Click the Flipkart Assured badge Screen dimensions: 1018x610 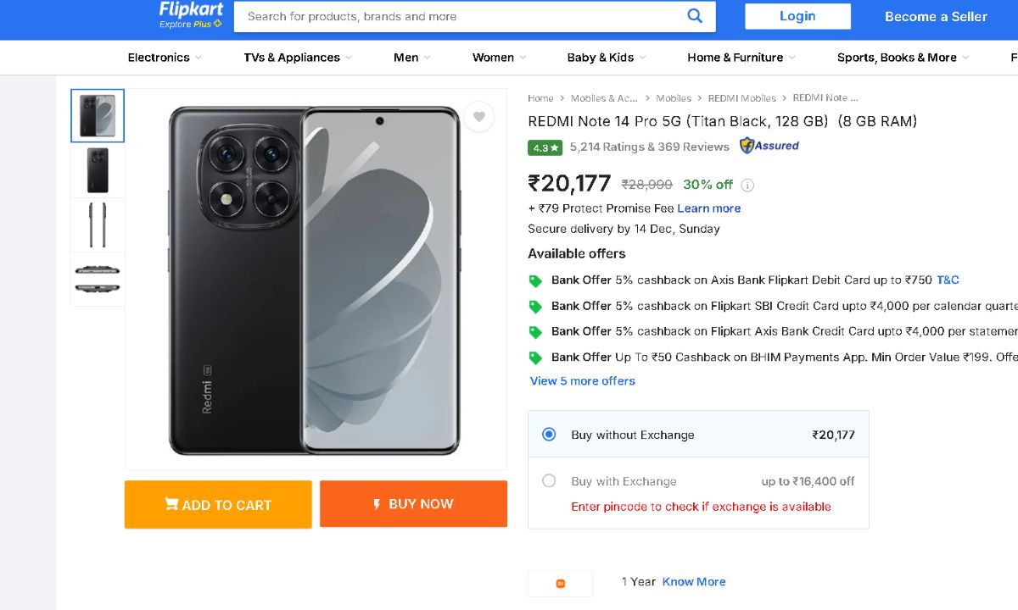tap(769, 146)
